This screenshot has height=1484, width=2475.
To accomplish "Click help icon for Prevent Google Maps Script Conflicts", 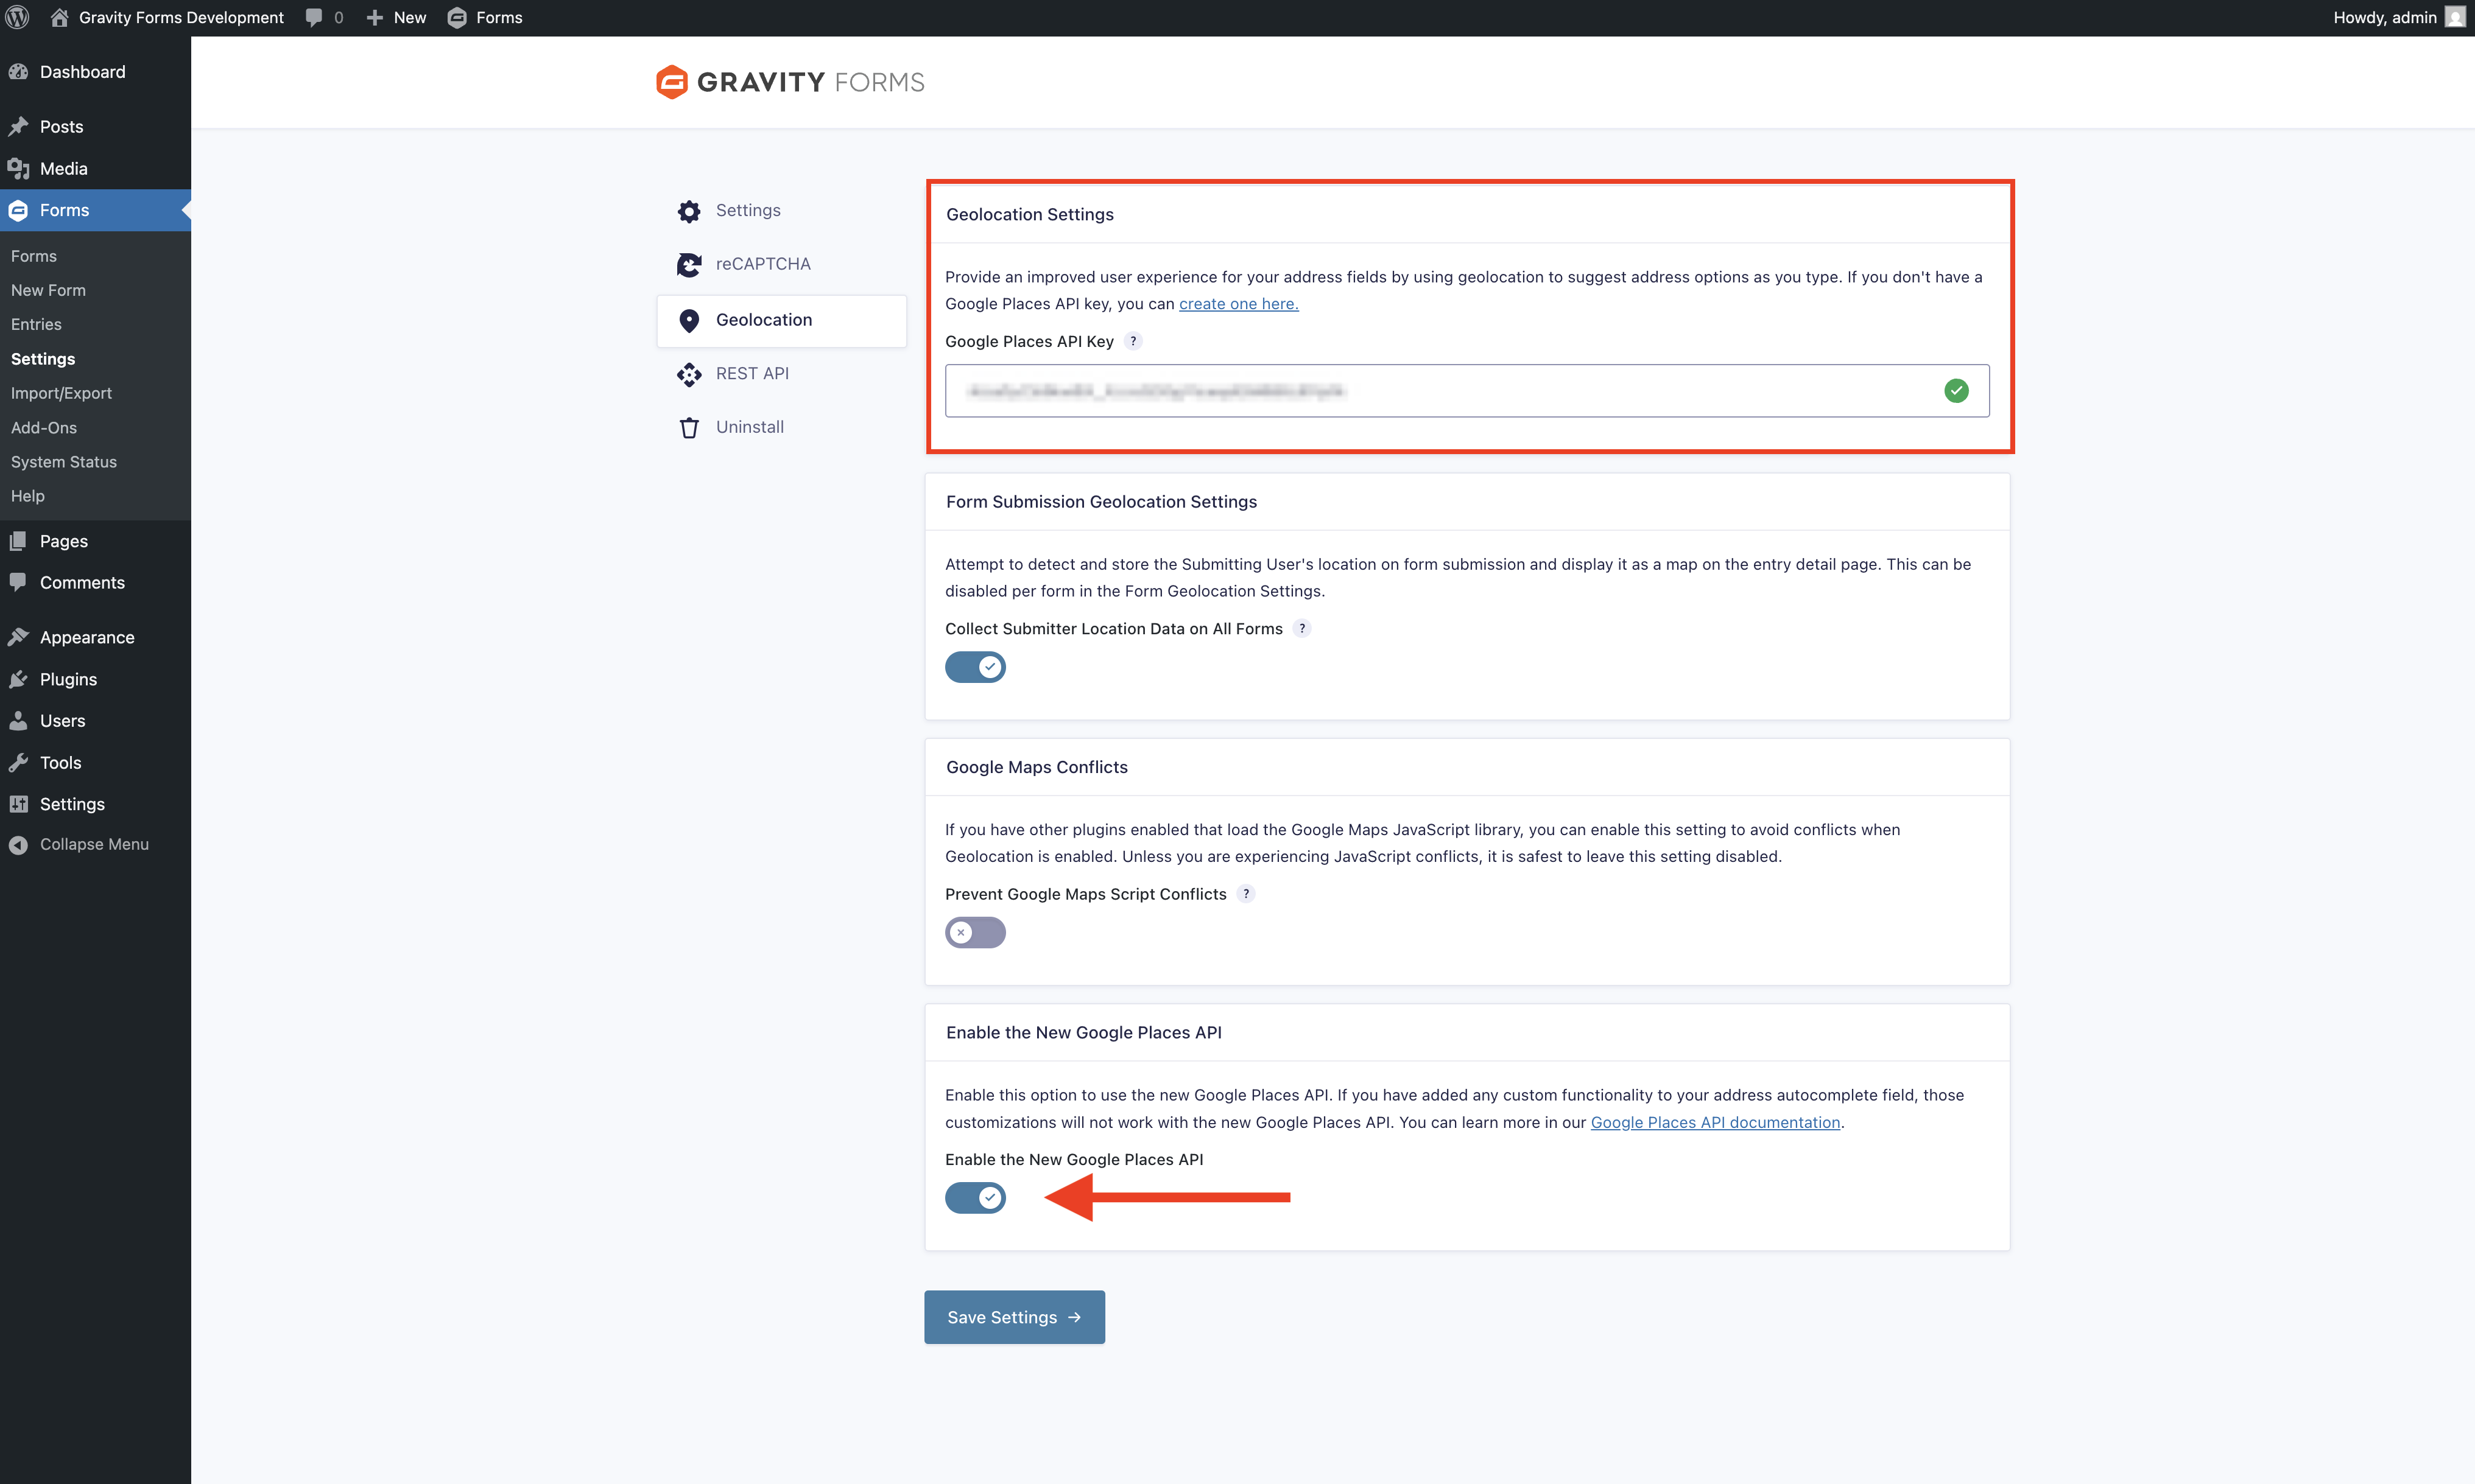I will click(1245, 894).
